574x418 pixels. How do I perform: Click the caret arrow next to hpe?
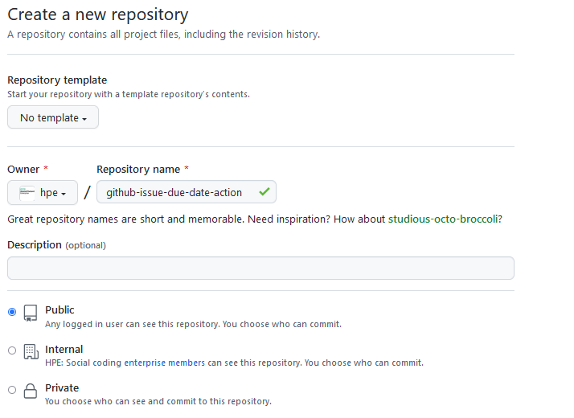tap(64, 194)
